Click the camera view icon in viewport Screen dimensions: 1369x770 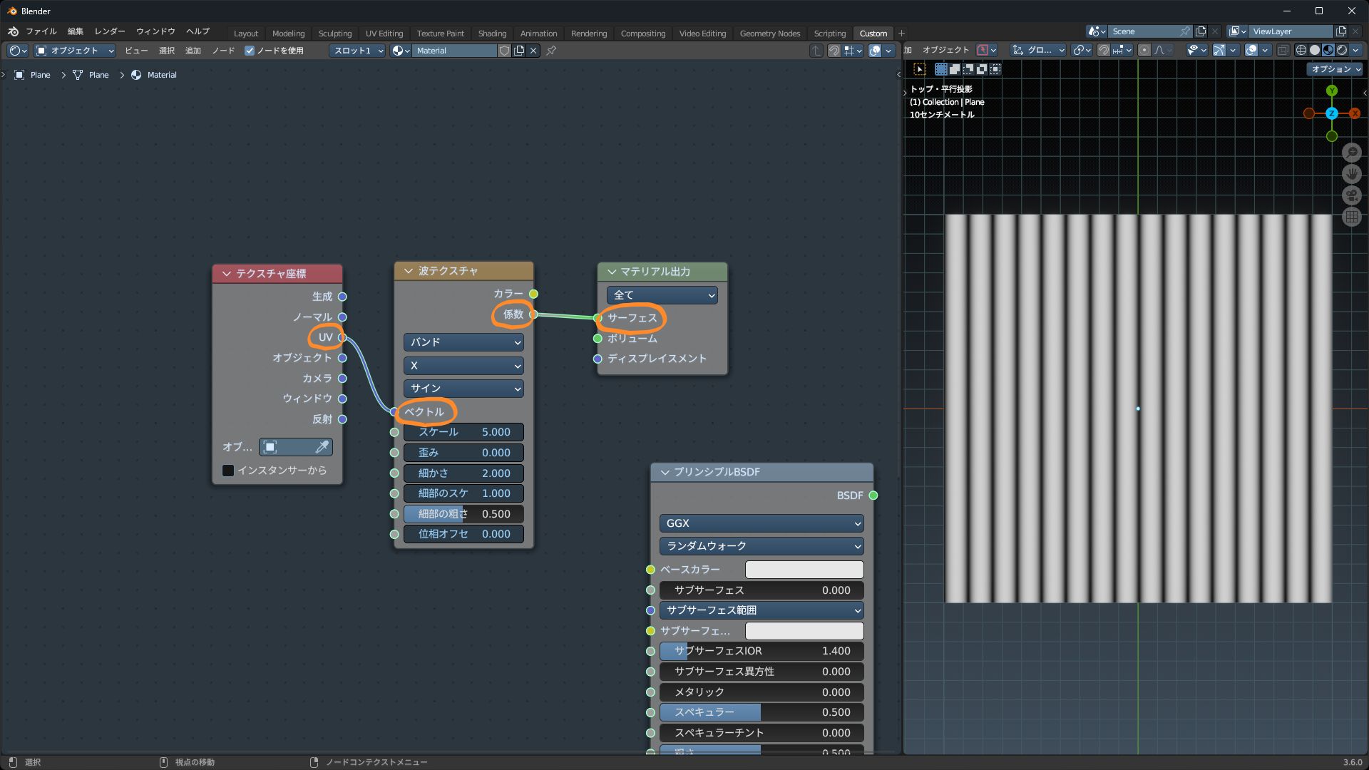pyautogui.click(x=1351, y=195)
